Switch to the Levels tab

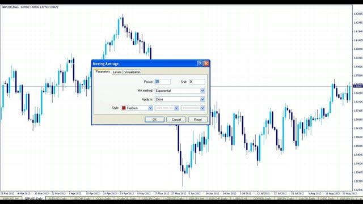click(x=117, y=72)
